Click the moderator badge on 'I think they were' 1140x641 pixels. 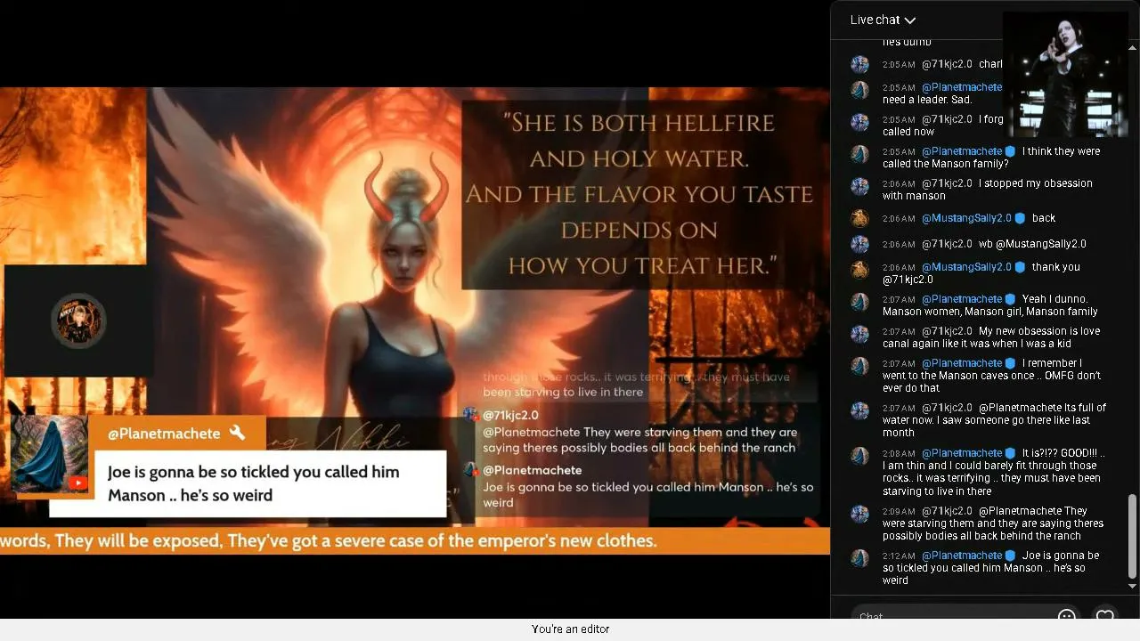point(1010,151)
